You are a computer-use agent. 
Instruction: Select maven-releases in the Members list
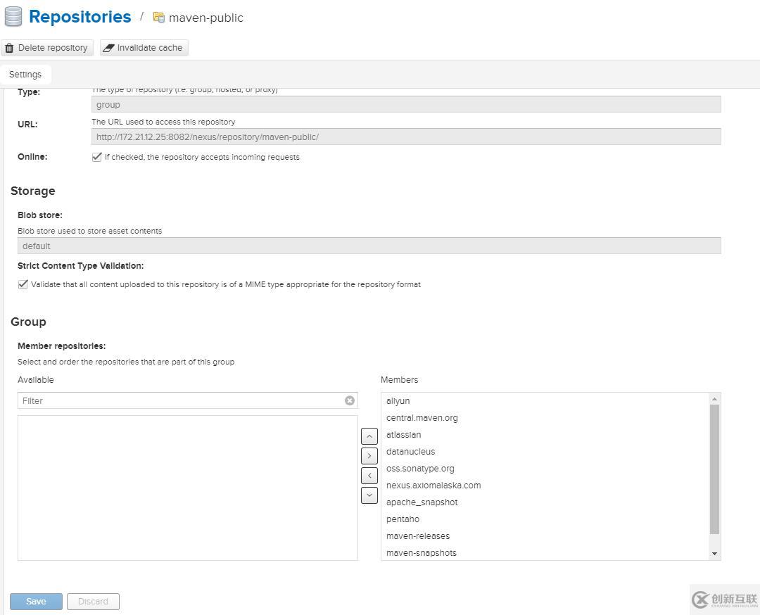coord(545,536)
